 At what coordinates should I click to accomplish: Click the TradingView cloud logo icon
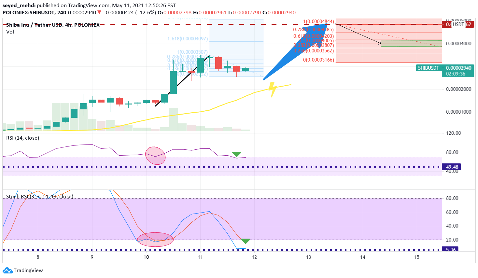click(x=7, y=270)
